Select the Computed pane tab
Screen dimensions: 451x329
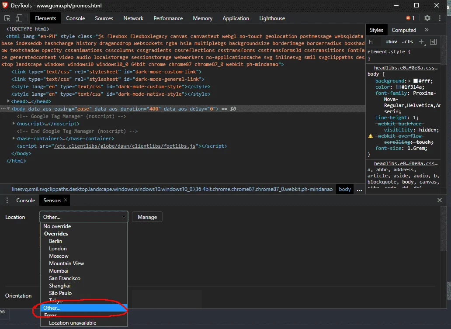pos(403,30)
